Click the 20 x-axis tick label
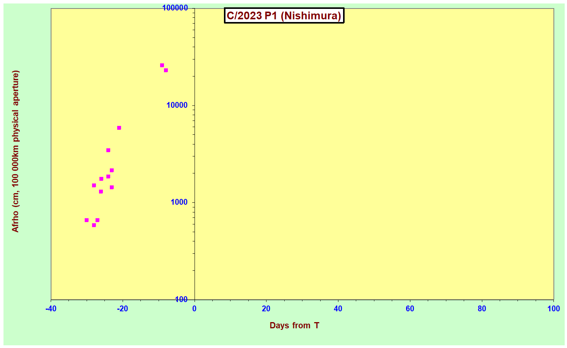 click(266, 309)
